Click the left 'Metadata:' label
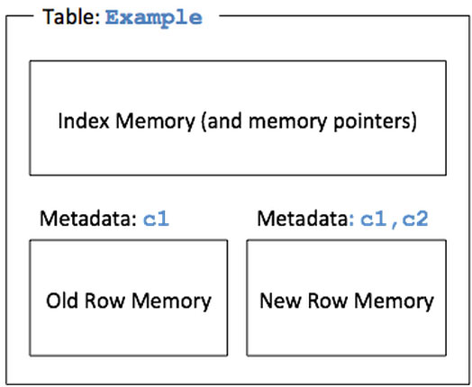Screen dimensions: 472x387 [88, 219]
